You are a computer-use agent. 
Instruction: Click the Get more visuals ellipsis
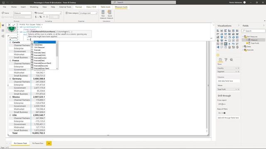coord(218,50)
